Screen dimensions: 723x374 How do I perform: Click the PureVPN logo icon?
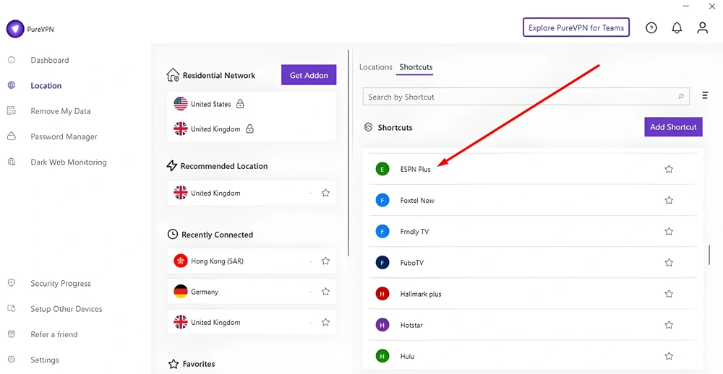(14, 29)
